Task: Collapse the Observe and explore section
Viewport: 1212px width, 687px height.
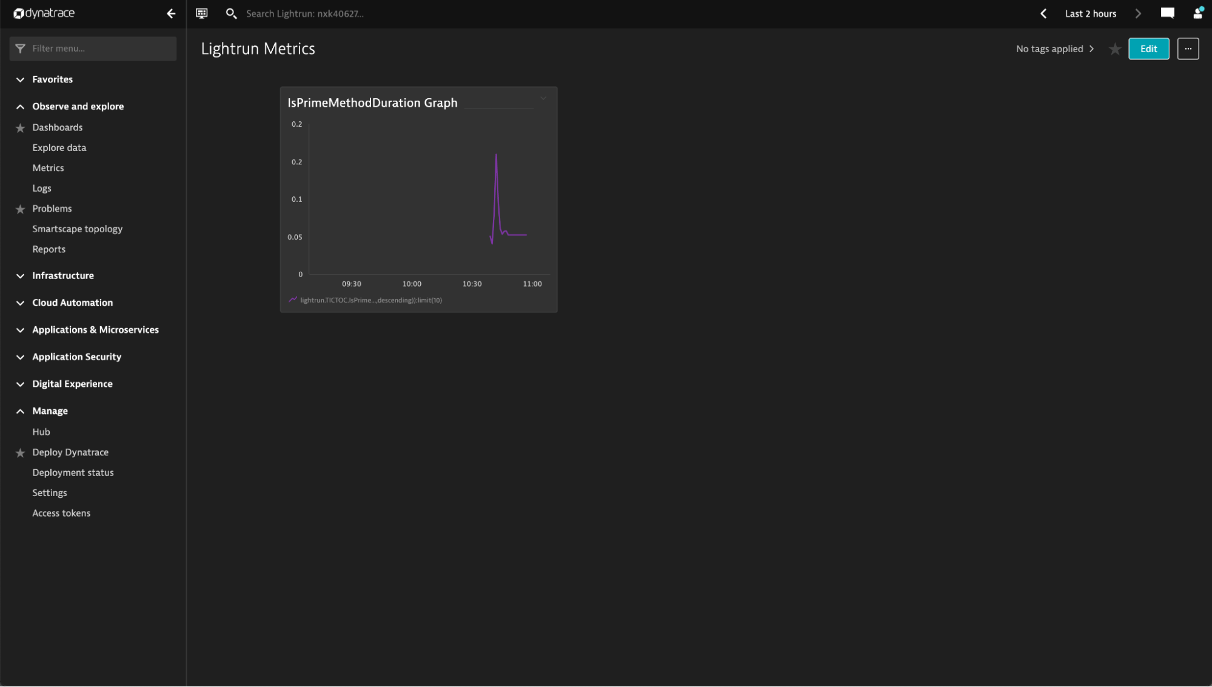Action: tap(78, 106)
